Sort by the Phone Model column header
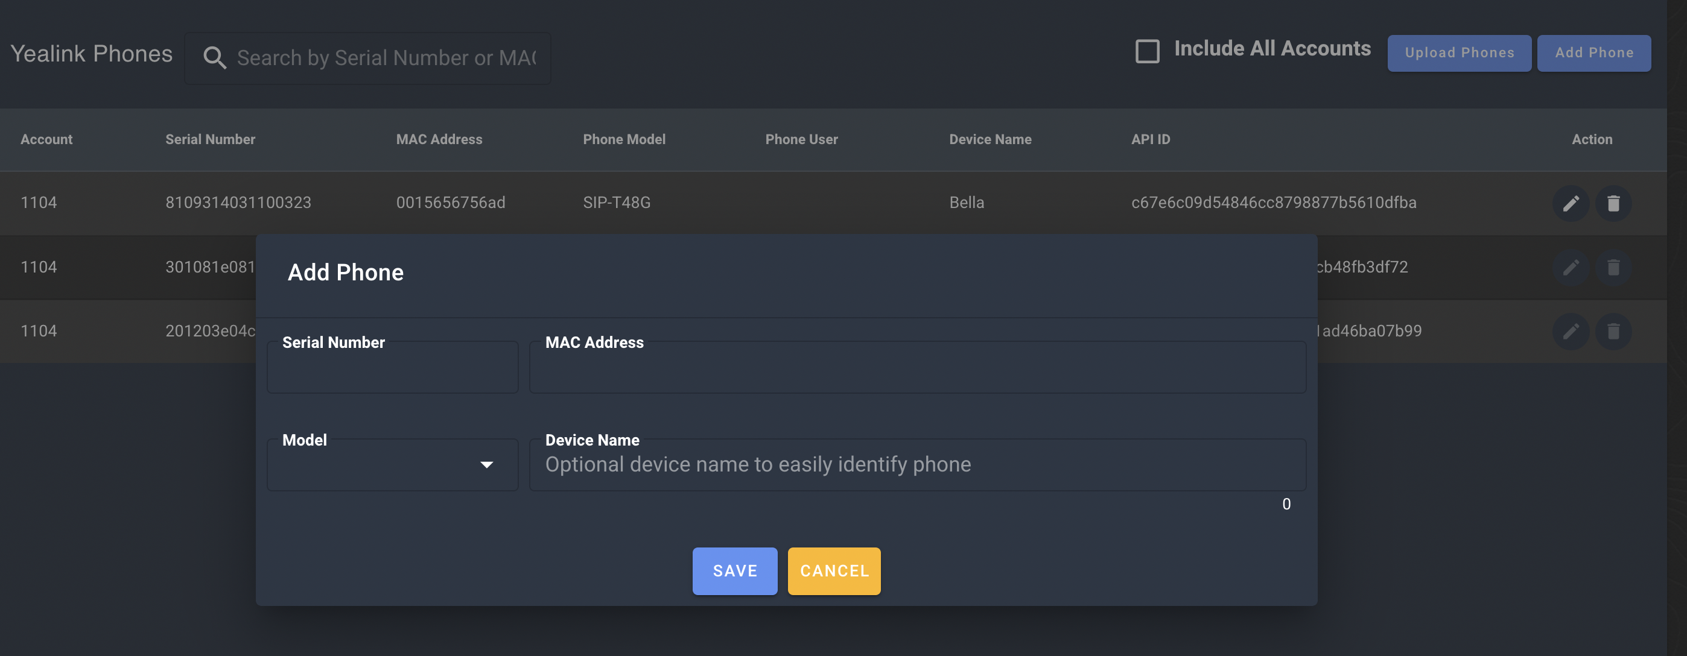This screenshot has width=1687, height=656. 624,139
